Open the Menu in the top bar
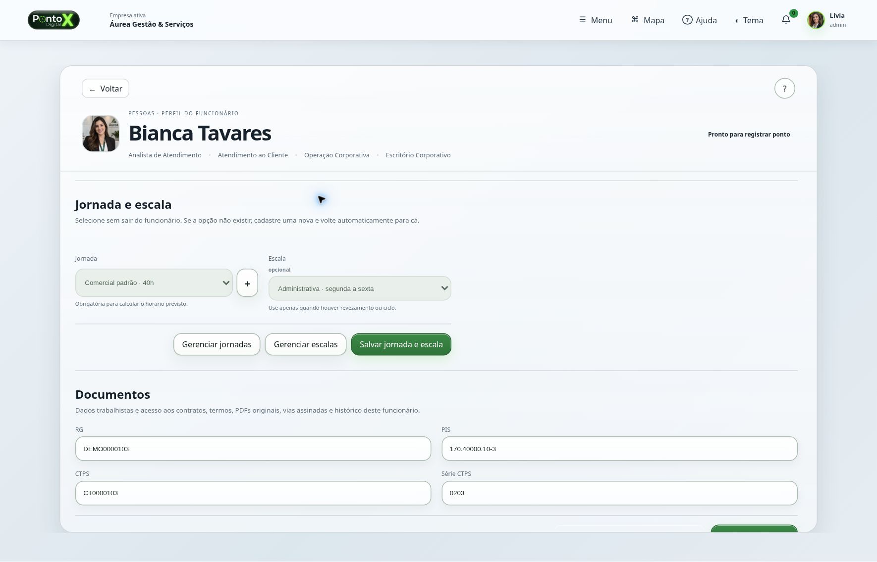877x562 pixels. click(596, 20)
